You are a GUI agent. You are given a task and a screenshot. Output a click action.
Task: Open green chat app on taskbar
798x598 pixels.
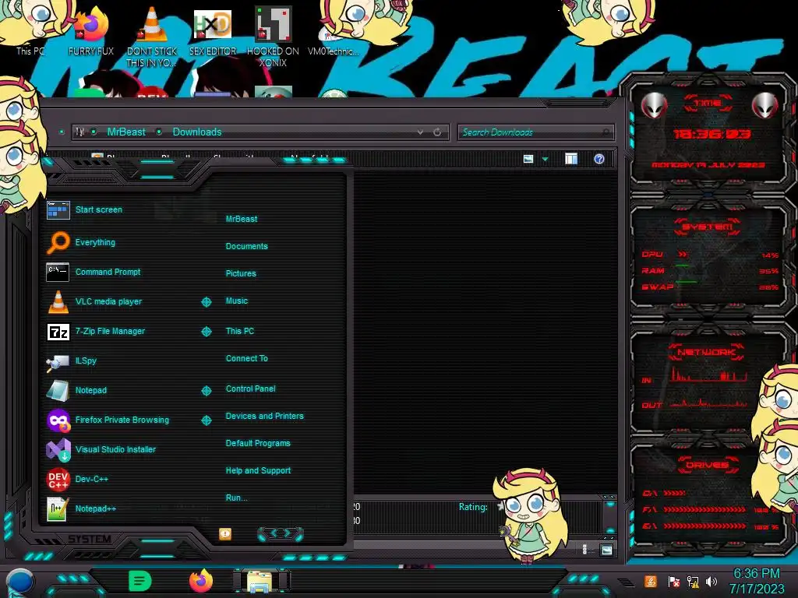click(140, 581)
